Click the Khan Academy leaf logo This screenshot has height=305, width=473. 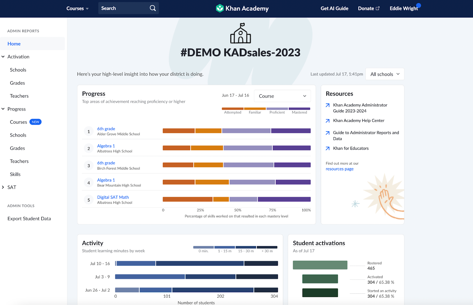pyautogui.click(x=220, y=8)
